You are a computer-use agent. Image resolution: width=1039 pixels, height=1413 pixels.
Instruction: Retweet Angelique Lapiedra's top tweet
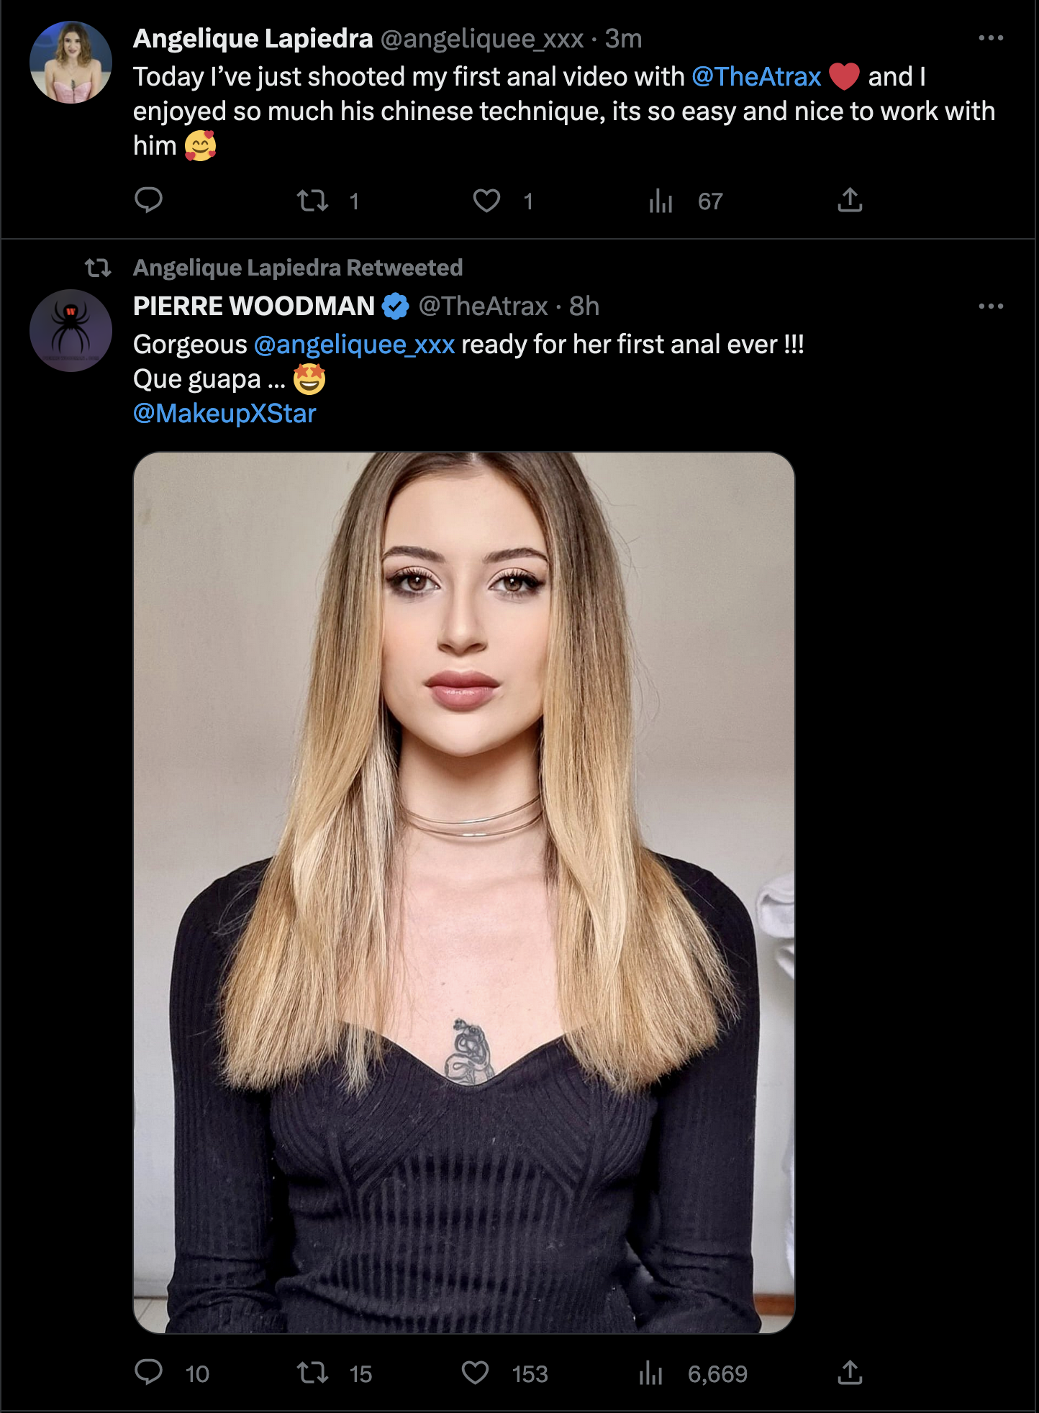tap(313, 201)
